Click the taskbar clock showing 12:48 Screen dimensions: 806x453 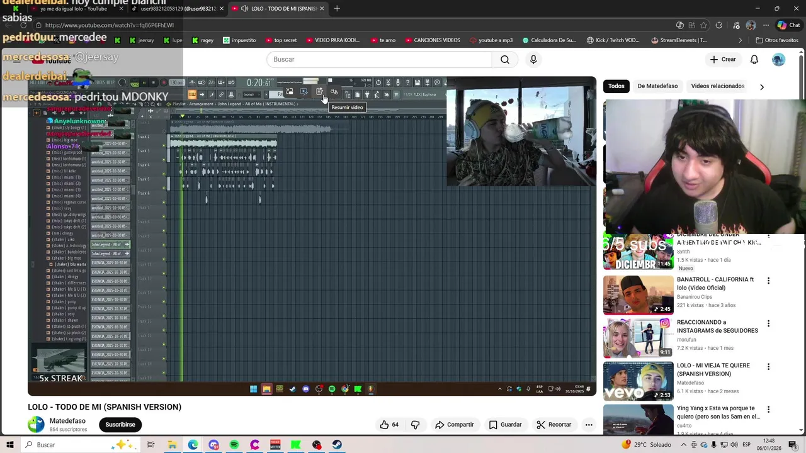769,445
